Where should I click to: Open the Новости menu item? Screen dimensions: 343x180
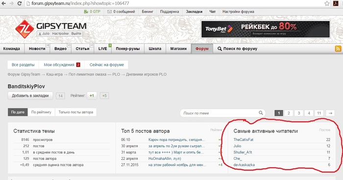(x=37, y=49)
